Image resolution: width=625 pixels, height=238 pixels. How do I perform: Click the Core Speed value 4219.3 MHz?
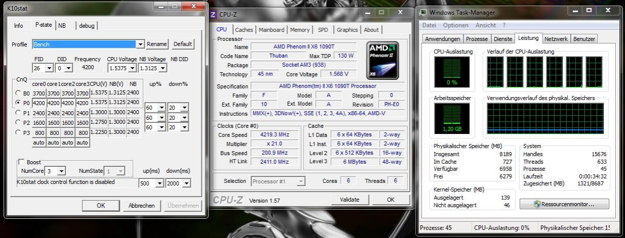click(275, 135)
